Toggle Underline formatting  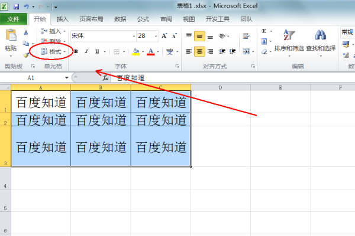tap(97, 51)
